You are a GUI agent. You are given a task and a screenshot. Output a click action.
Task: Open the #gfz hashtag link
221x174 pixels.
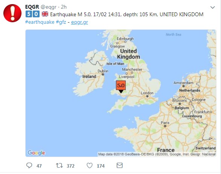pyautogui.click(x=61, y=22)
